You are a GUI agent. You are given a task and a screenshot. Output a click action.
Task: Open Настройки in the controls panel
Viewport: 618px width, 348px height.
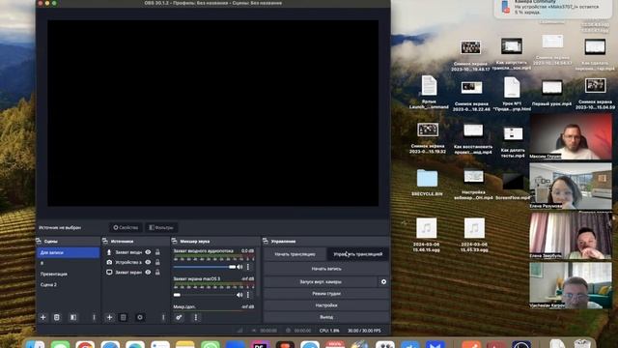pyautogui.click(x=326, y=305)
